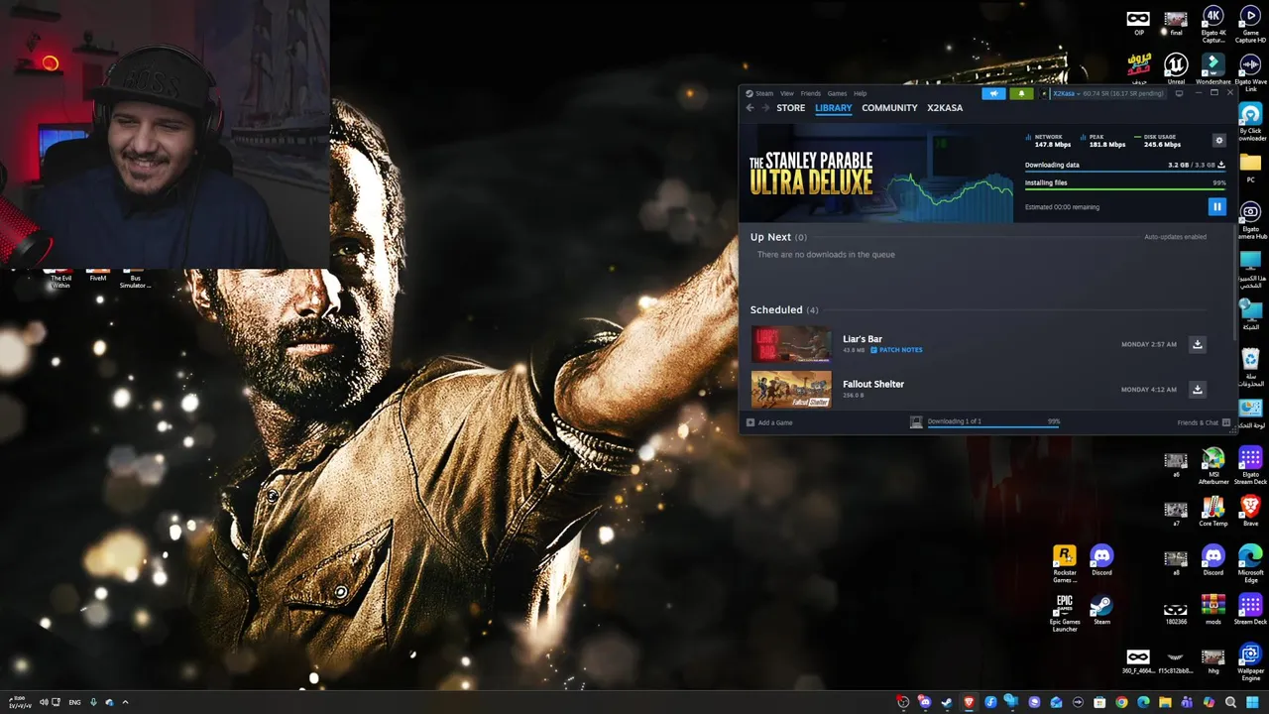The image size is (1269, 714).
Task: Click the green Installing files progress bar
Action: tap(1125, 189)
